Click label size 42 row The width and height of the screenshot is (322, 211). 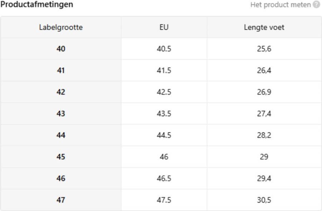click(161, 92)
